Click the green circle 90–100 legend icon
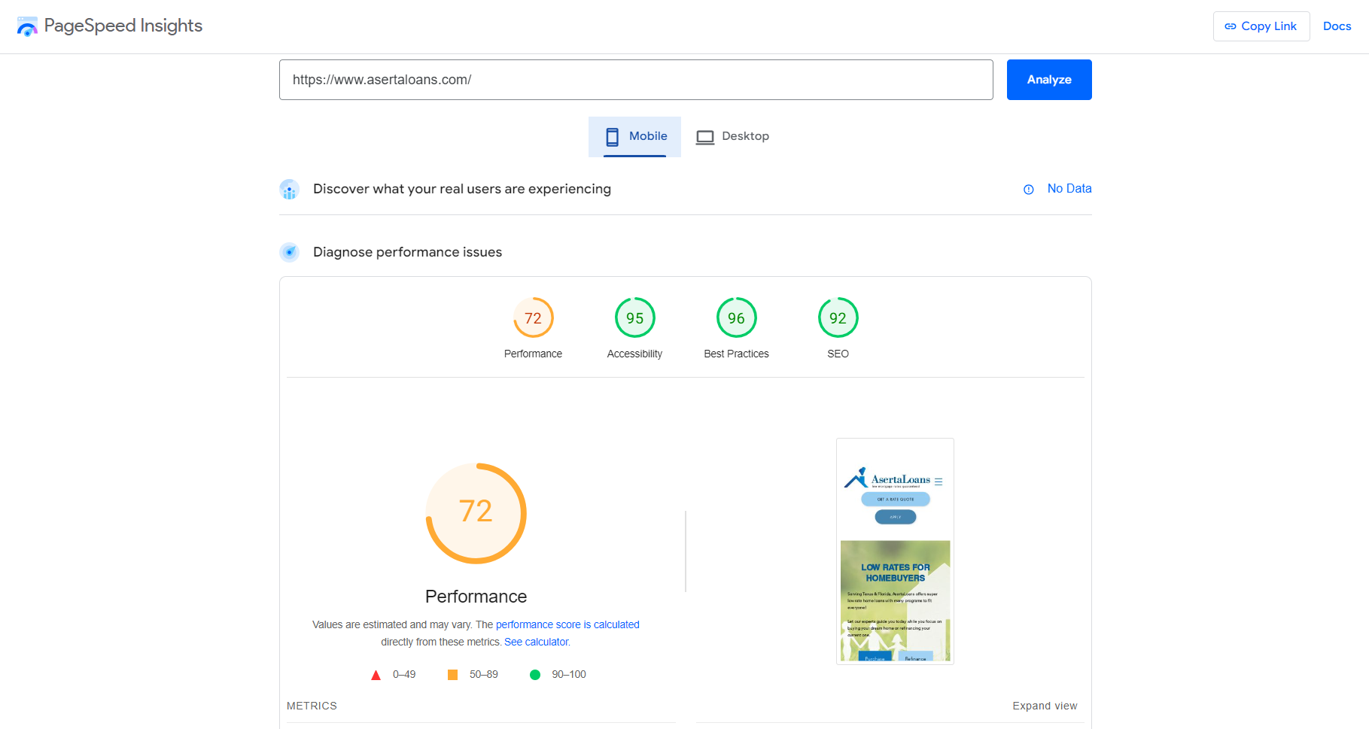Screen dimensions: 1369x729 pos(535,675)
